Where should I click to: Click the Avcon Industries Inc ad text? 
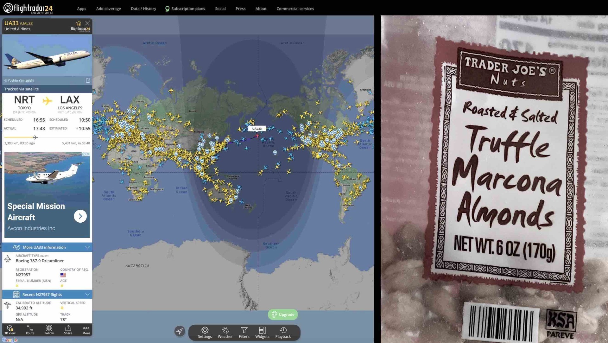point(31,228)
